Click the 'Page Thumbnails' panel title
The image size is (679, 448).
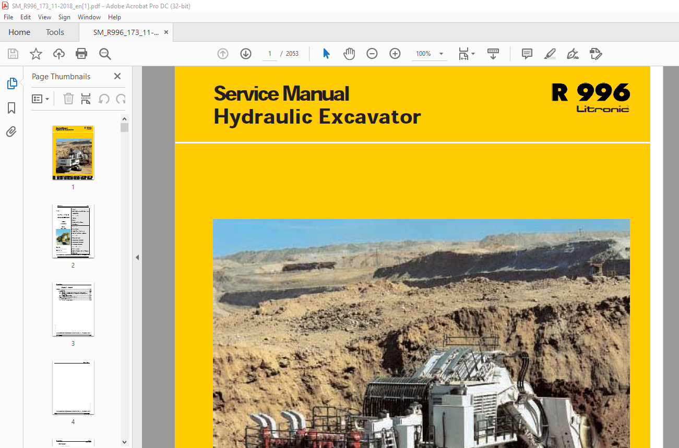point(61,76)
